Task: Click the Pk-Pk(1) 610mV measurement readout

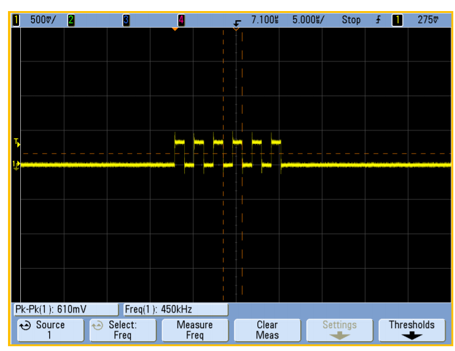Action: (66, 309)
